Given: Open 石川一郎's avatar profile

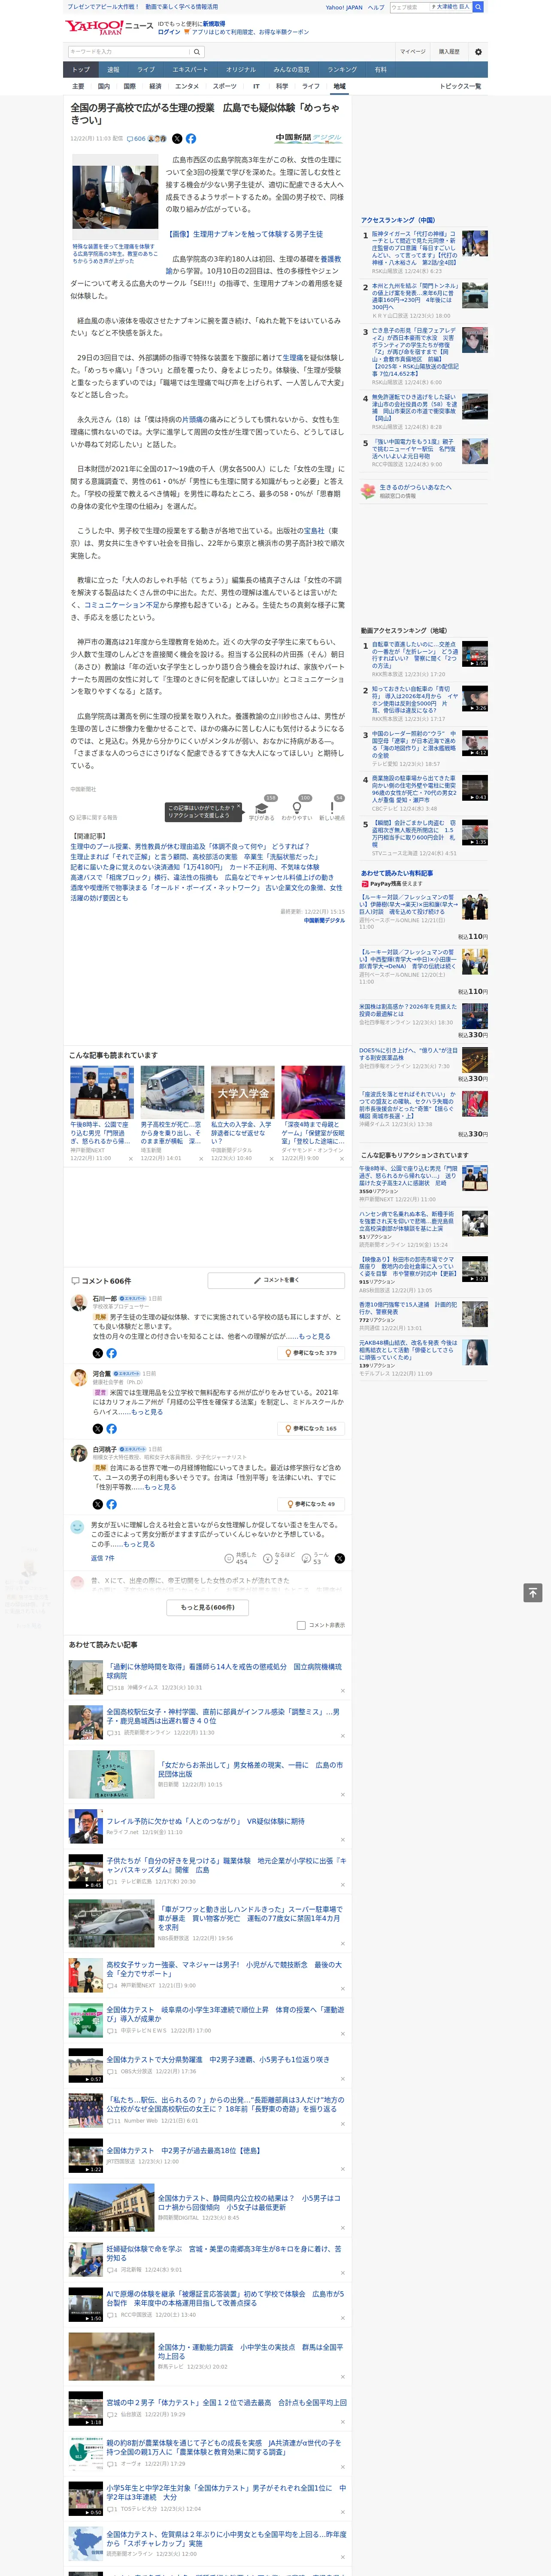Looking at the screenshot, I should tap(78, 1302).
